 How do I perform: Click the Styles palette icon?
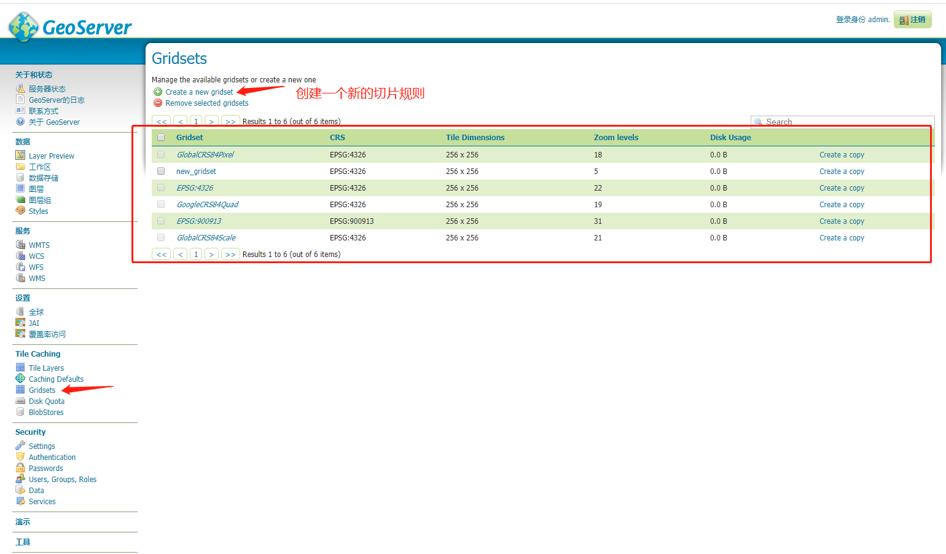pyautogui.click(x=20, y=211)
